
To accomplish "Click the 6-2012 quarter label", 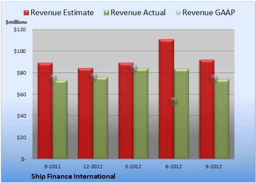I will [x=174, y=167].
